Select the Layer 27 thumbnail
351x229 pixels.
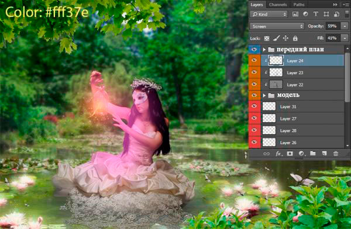[x=269, y=119]
